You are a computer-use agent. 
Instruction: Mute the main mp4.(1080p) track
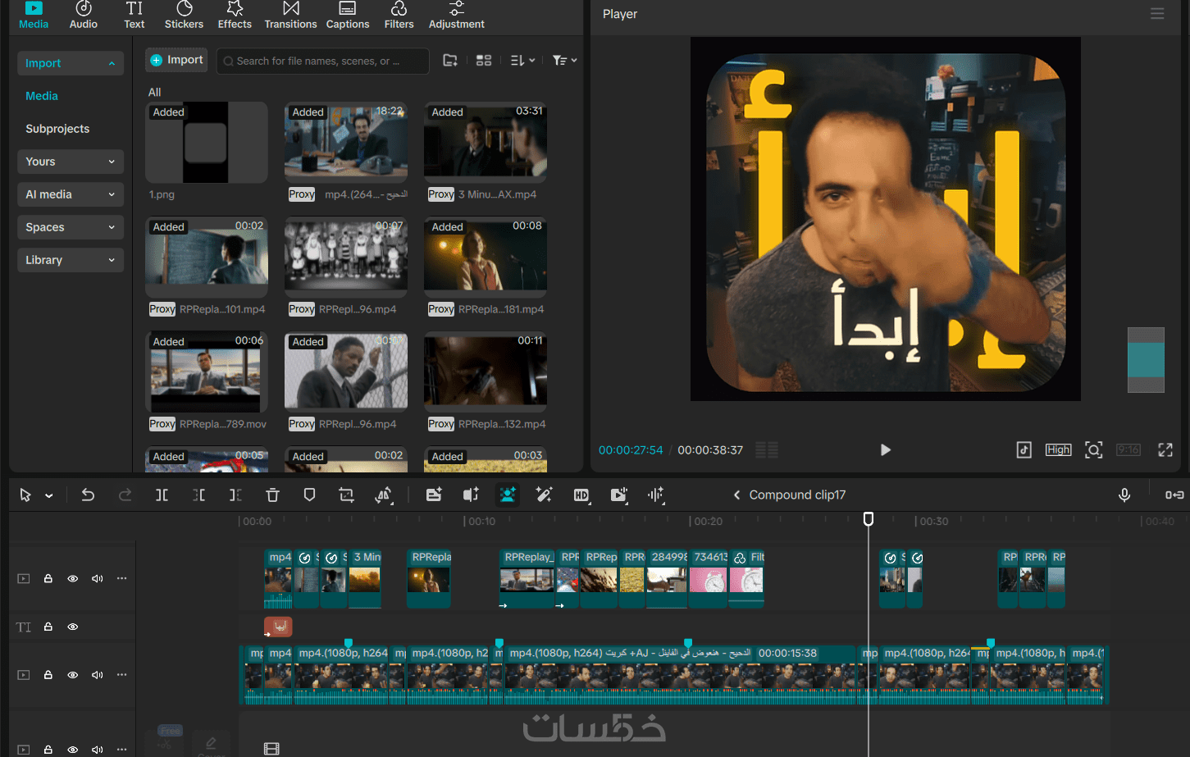click(98, 675)
